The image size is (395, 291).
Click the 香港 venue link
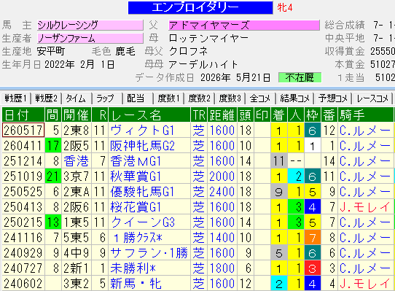pyautogui.click(x=76, y=161)
